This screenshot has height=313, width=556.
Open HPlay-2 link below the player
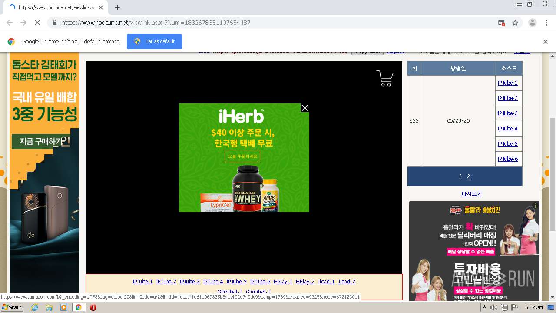305,282
